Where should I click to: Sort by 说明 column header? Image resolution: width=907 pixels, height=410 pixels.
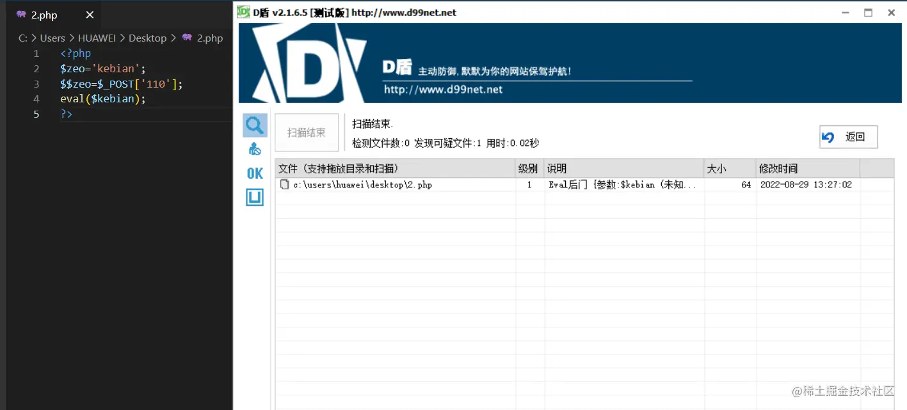click(x=624, y=169)
